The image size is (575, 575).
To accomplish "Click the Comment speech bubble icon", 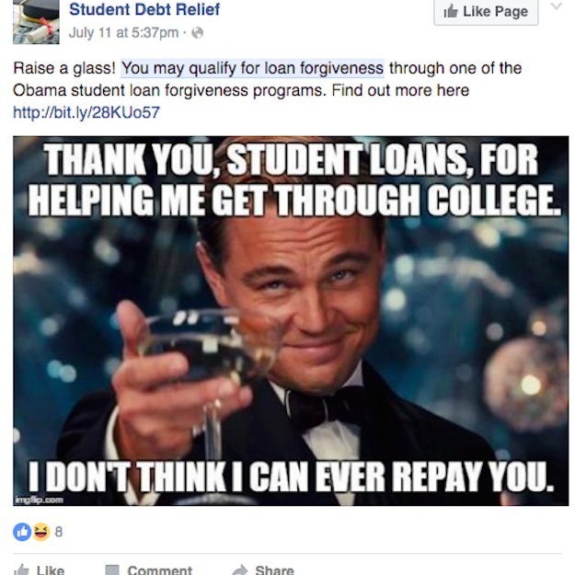I will (112, 570).
